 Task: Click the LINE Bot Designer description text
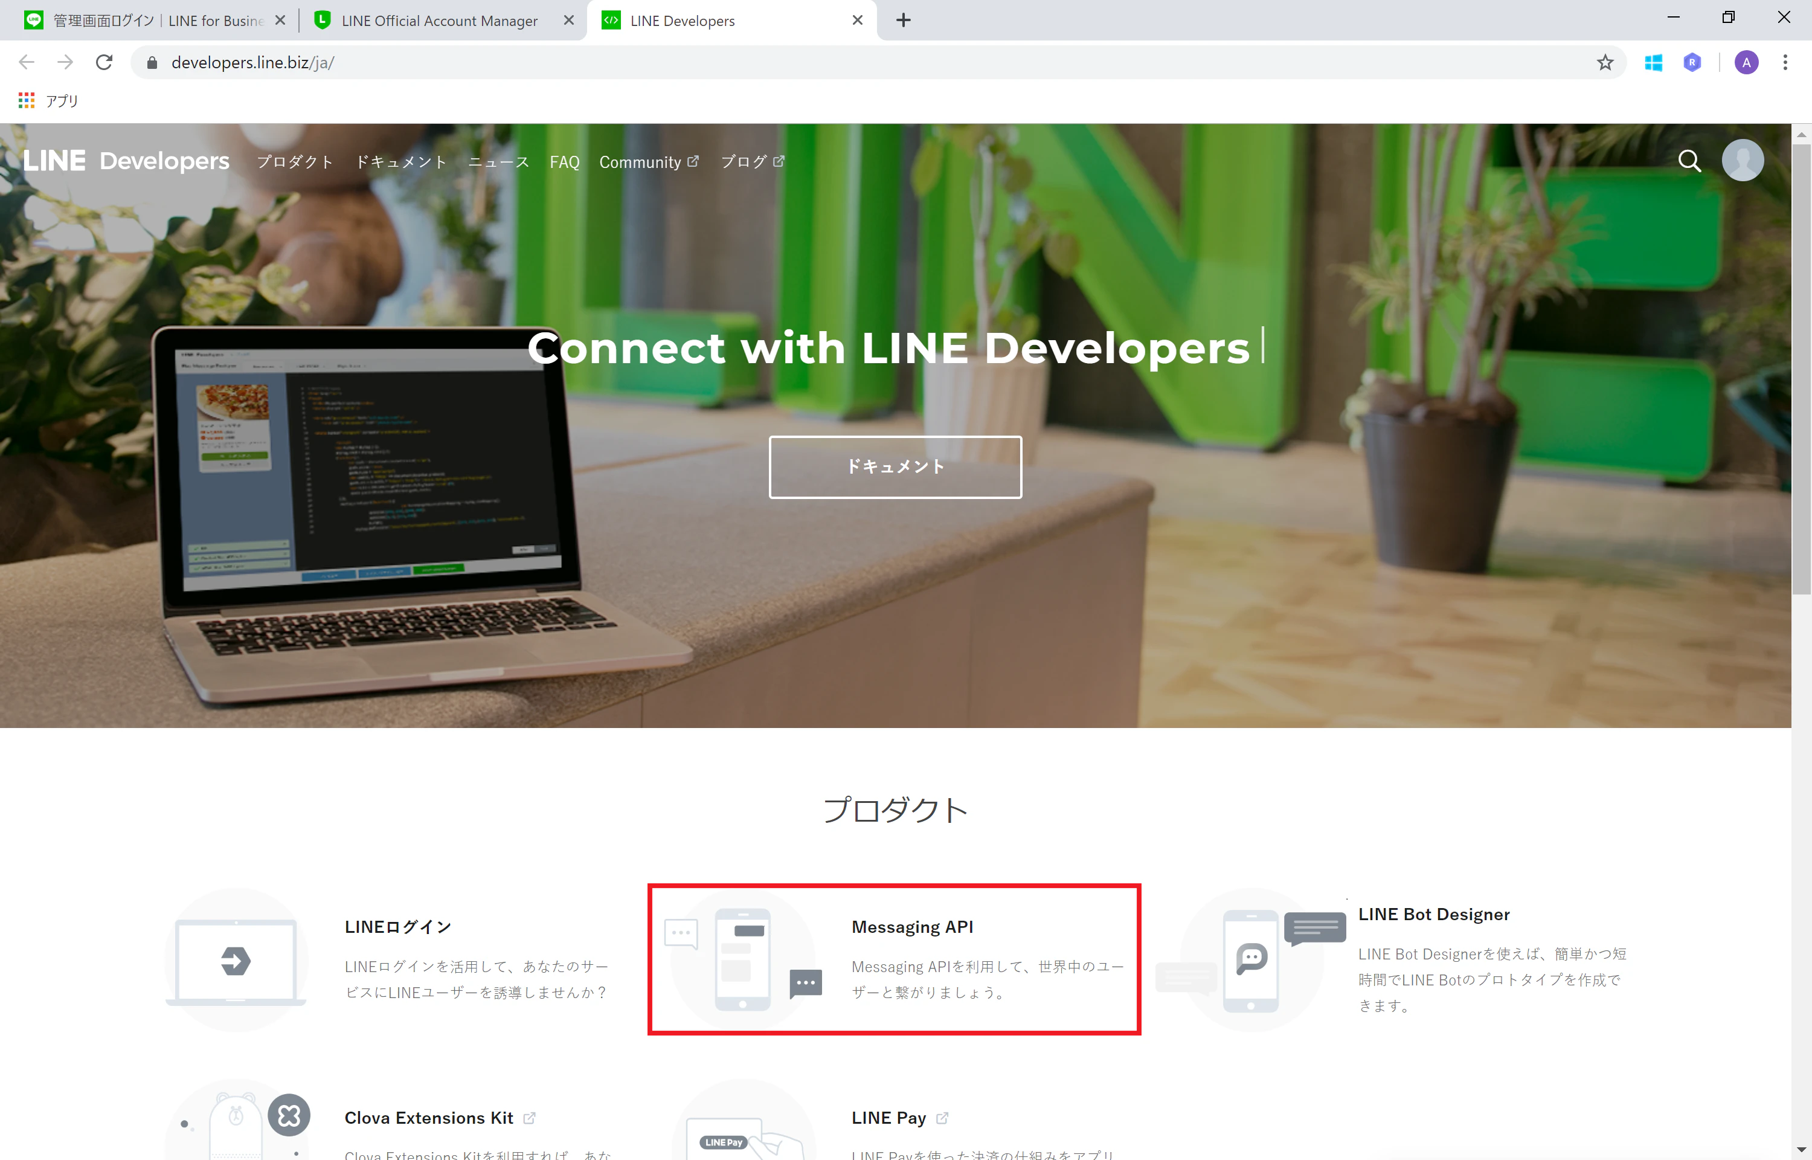[x=1492, y=979]
